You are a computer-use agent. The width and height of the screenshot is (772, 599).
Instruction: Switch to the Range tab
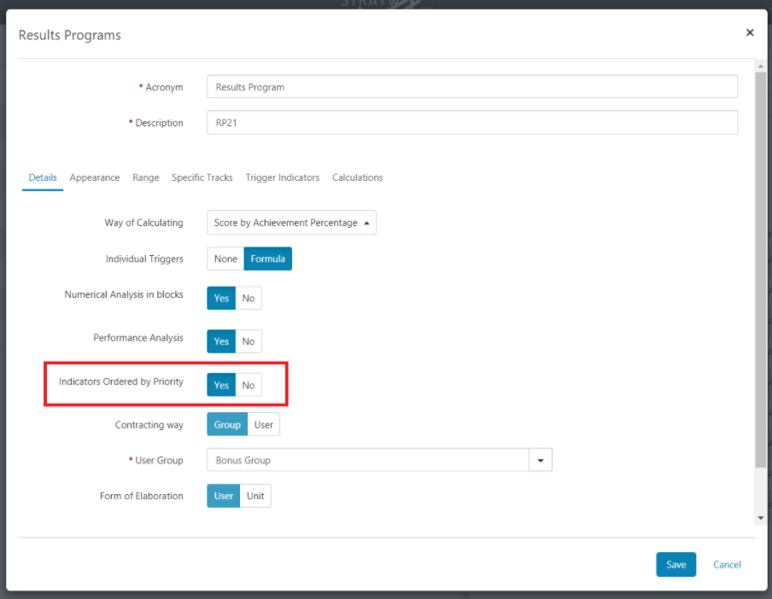pos(146,177)
